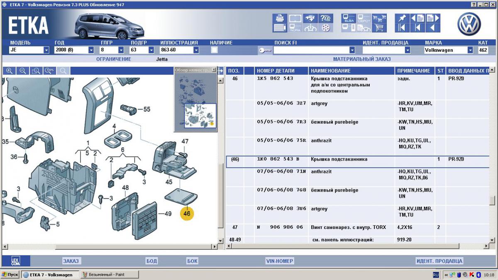Open the single shopping cart order icon
This screenshot has height=280, width=498.
pos(378,28)
